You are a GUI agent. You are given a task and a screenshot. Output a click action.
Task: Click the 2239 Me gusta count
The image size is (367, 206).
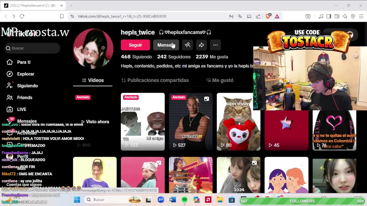[x=212, y=57]
